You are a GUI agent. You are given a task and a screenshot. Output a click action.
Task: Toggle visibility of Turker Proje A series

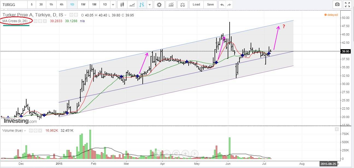pos(71,15)
